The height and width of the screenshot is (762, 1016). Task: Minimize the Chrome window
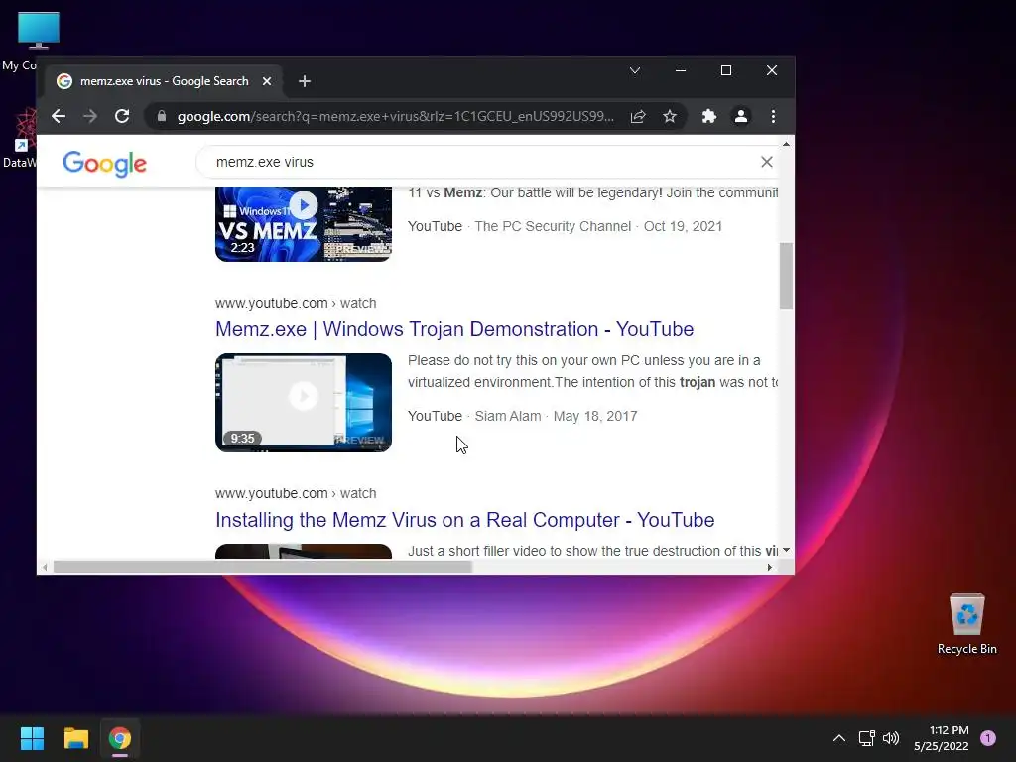coord(681,70)
